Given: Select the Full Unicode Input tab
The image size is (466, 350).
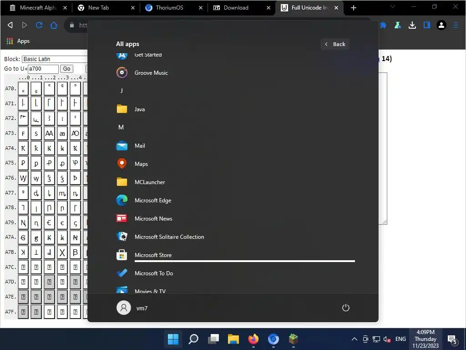Looking at the screenshot, I should (x=309, y=8).
